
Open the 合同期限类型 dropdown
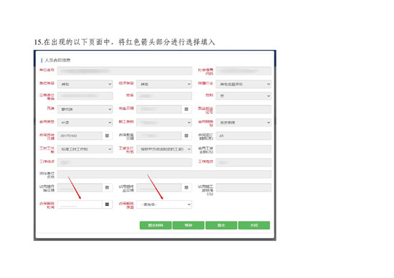(x=244, y=122)
